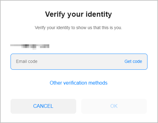Click the subtitle about showing this is you

click(x=78, y=28)
